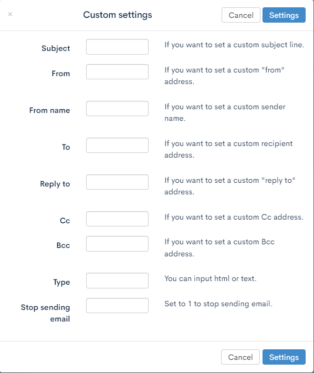Click the top blue Settings button

tap(284, 15)
